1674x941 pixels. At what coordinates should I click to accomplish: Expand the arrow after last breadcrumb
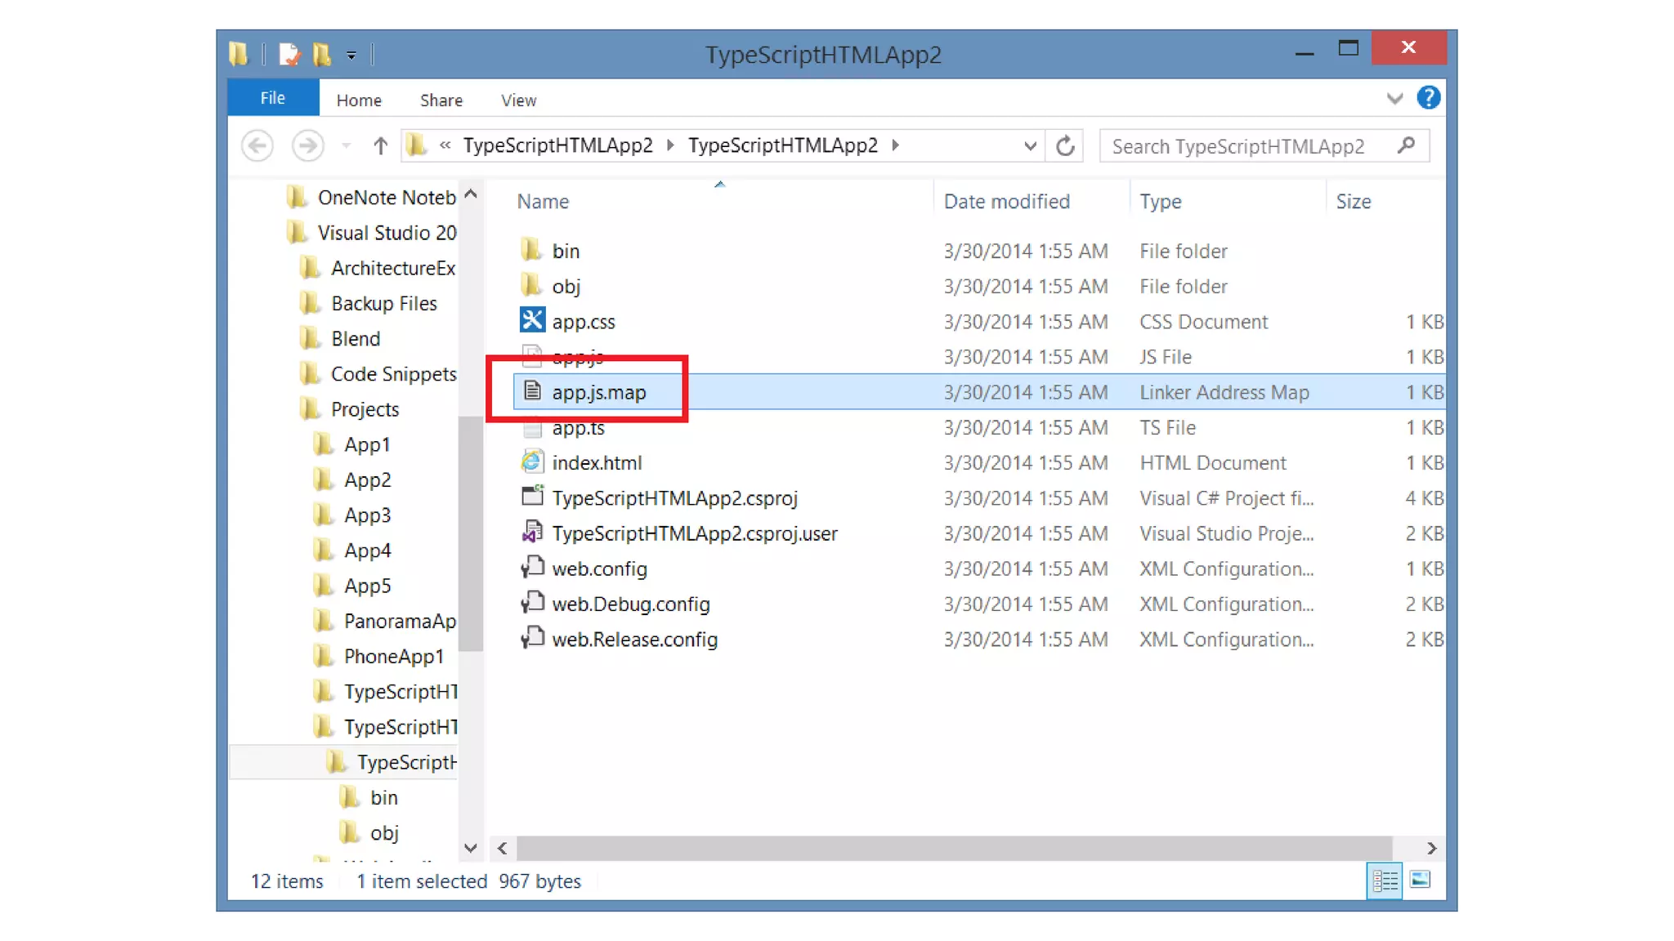(x=896, y=145)
